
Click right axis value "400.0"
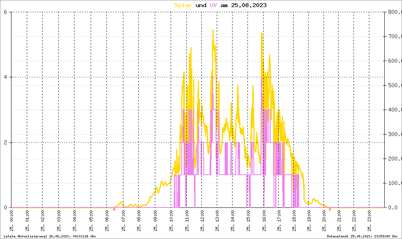[x=395, y=110]
